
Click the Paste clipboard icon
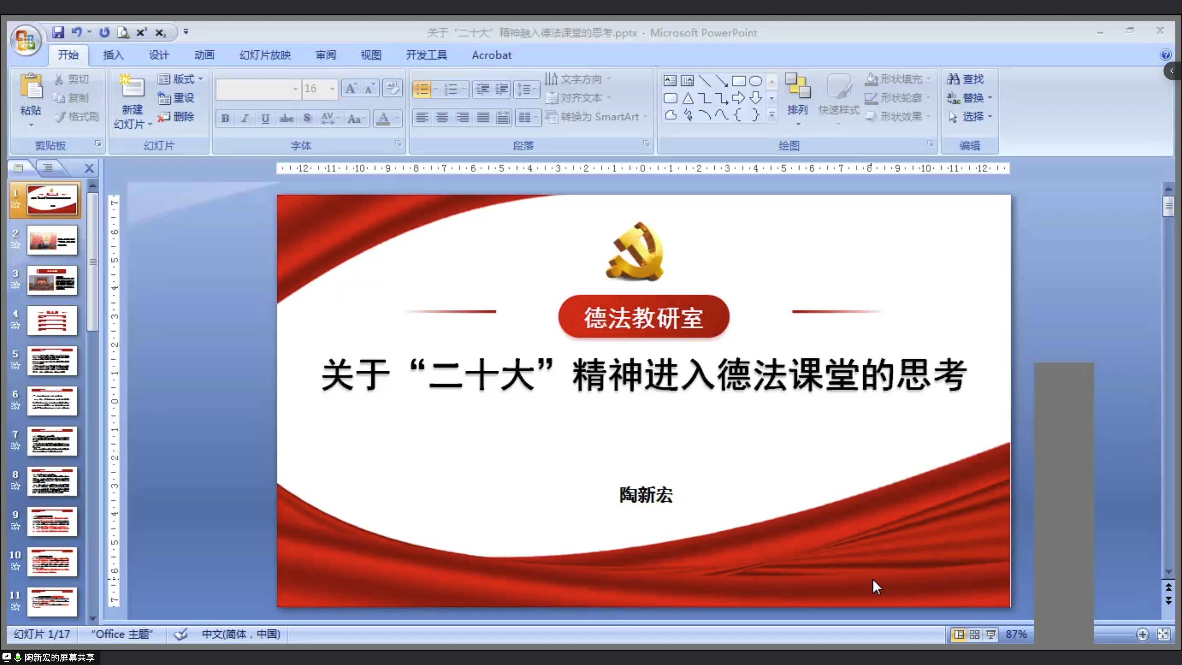31,87
